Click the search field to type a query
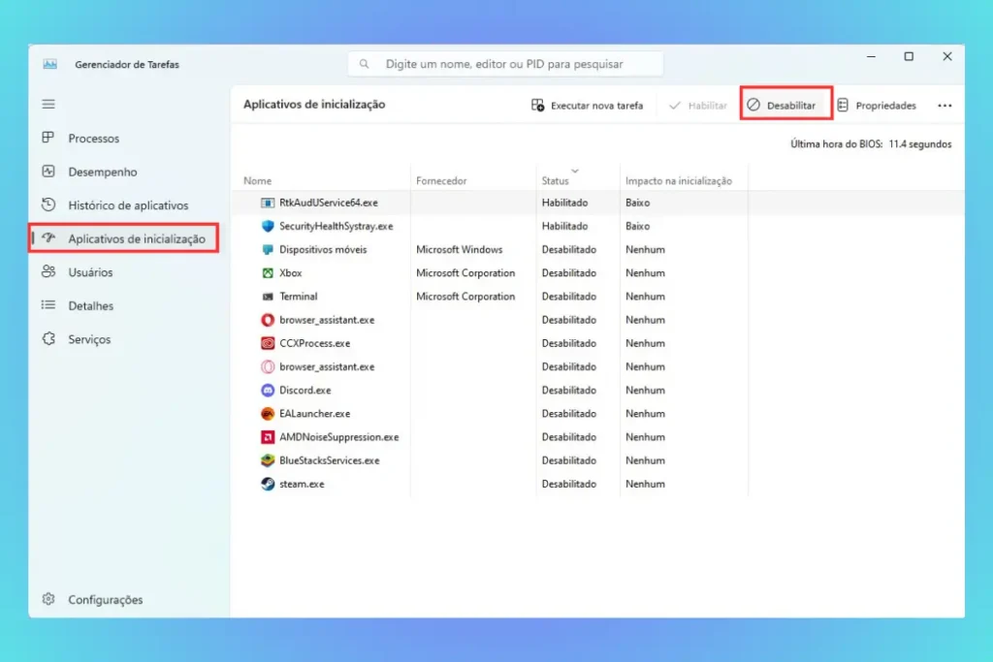 point(504,63)
